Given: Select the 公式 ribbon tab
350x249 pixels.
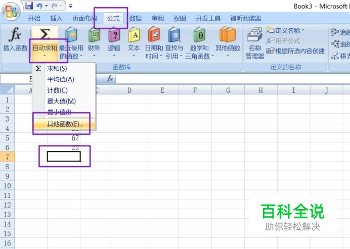Looking at the screenshot, I should point(113,18).
